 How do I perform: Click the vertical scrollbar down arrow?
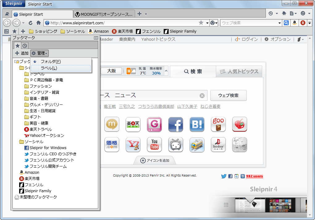pos(309,215)
